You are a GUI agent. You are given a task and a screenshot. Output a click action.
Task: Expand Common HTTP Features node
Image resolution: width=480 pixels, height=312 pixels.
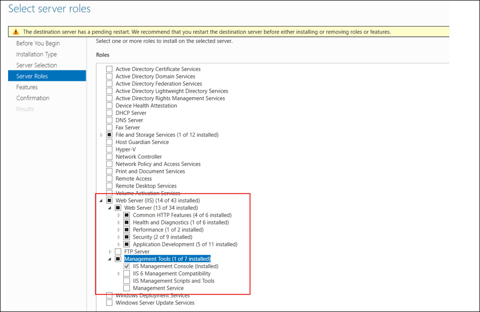point(119,215)
